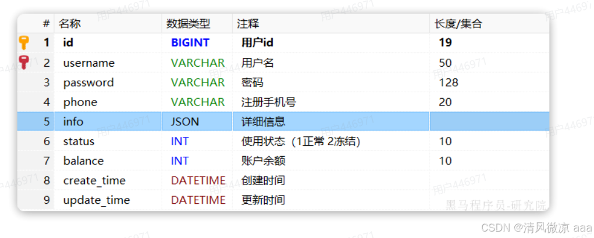Open the DATETIME type of create_time
This screenshot has width=594, height=238.
(x=198, y=180)
